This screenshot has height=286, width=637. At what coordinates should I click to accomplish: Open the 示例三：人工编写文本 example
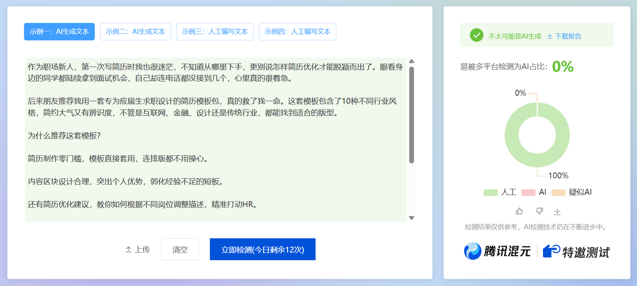point(215,31)
